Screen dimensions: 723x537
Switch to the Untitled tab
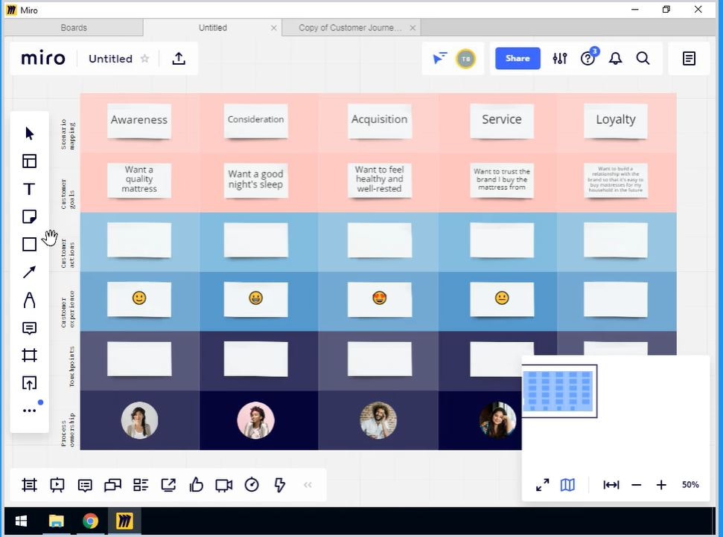pyautogui.click(x=212, y=28)
